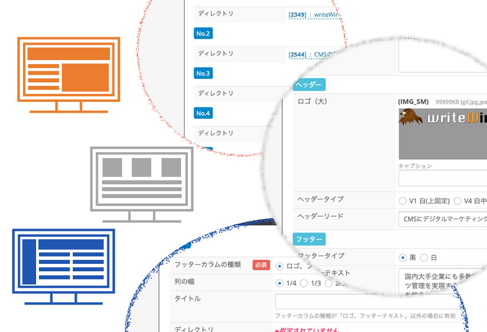This screenshot has width=487, height=332.
Task: Select the 白 footer type radio
Action: pos(423,258)
